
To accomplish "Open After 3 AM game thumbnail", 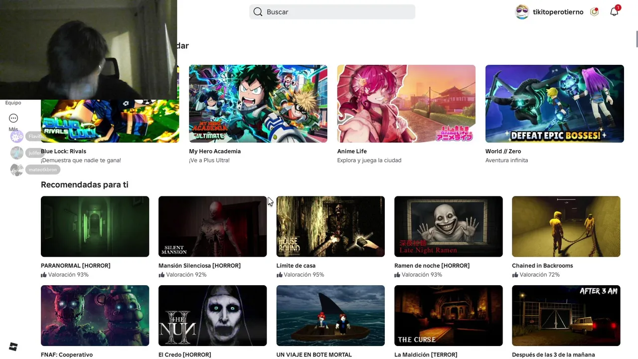I will click(x=566, y=316).
